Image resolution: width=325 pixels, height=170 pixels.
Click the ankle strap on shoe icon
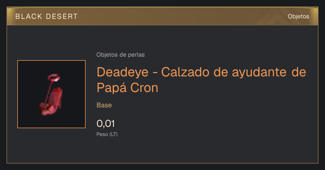[53, 78]
